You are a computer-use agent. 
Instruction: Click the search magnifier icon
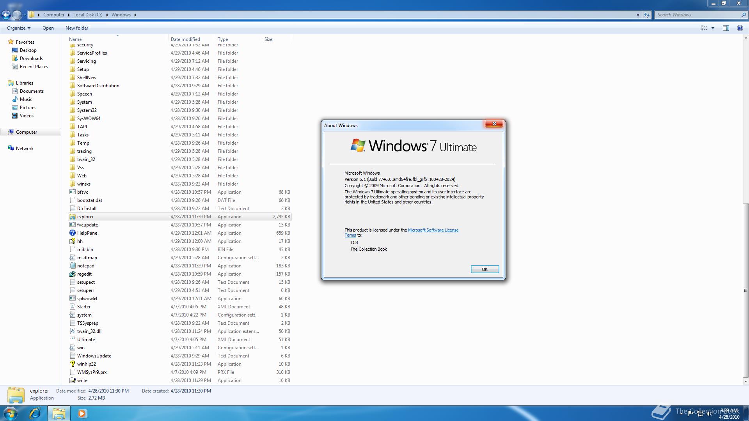(744, 15)
